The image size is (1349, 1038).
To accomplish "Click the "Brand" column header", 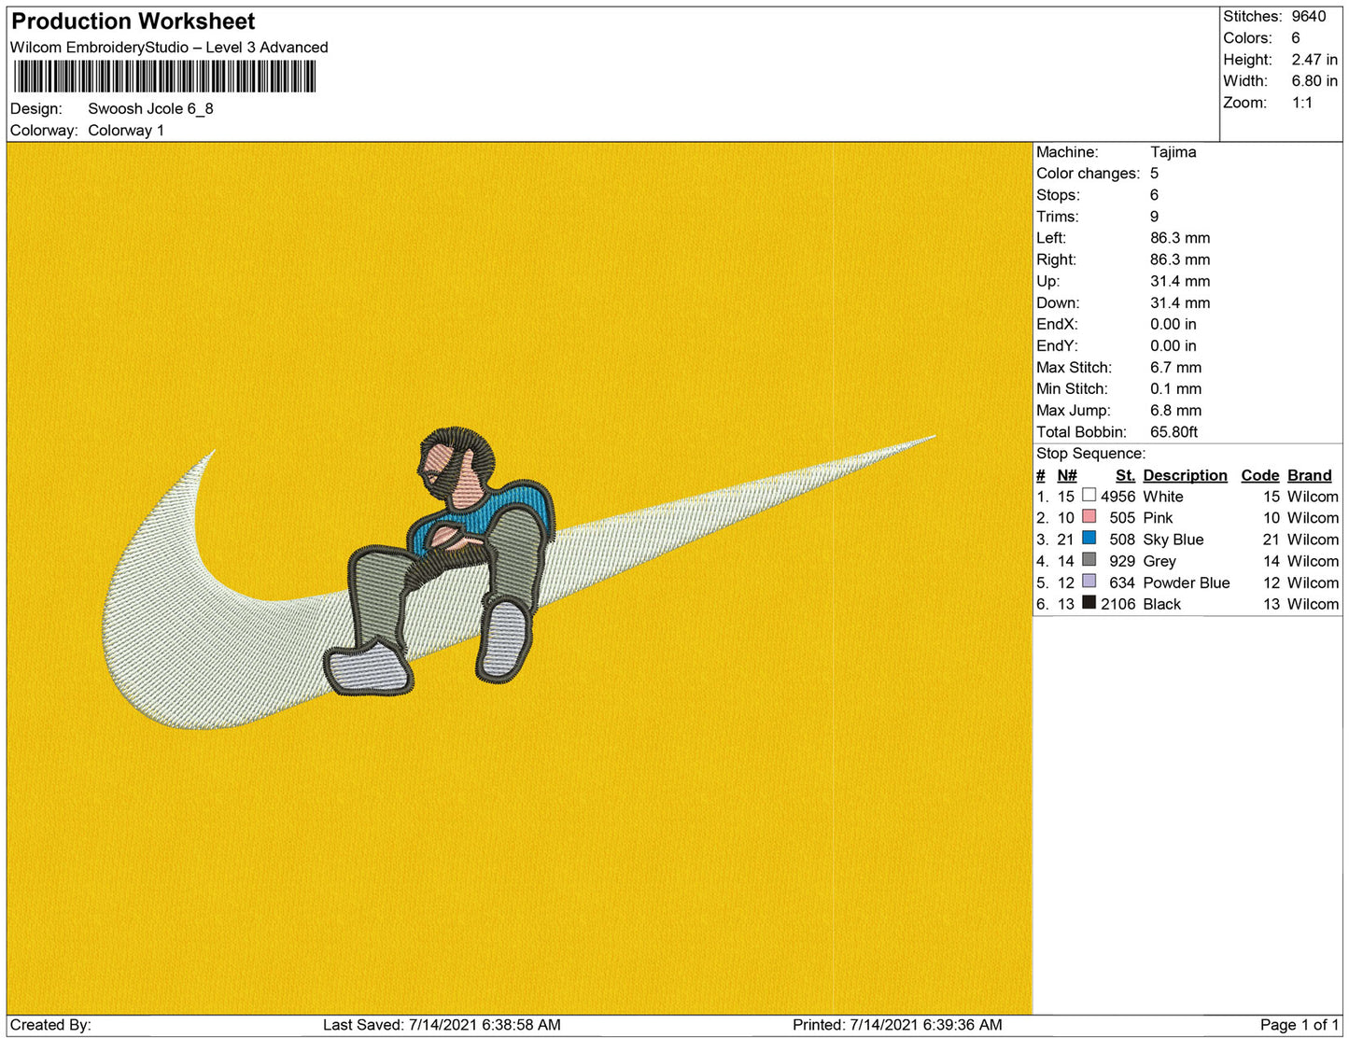I will (1310, 475).
